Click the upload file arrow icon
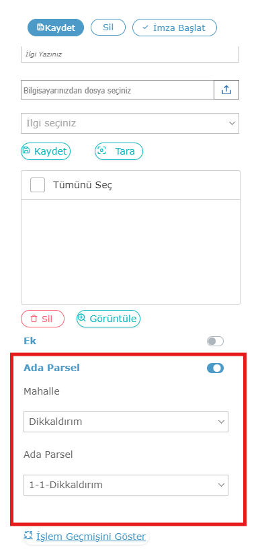Image resolution: width=258 pixels, height=552 pixels. point(226,90)
